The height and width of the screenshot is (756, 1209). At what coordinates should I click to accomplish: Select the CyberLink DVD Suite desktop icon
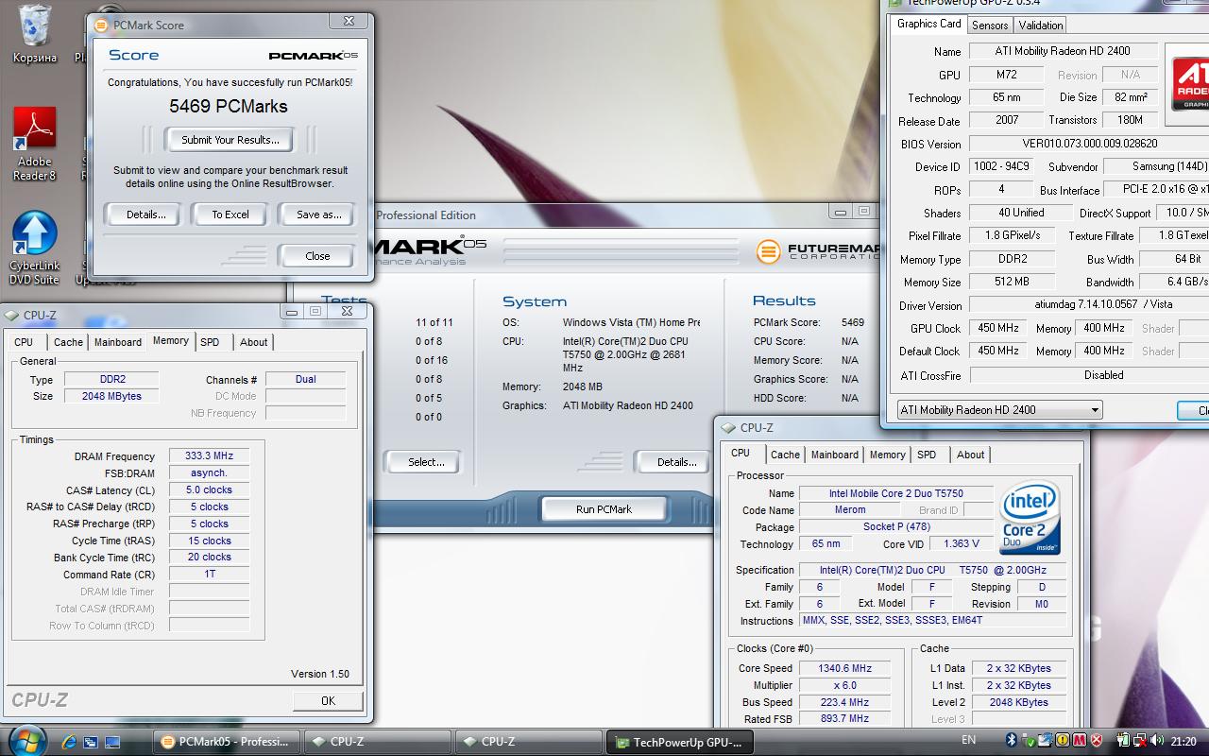pyautogui.click(x=35, y=248)
